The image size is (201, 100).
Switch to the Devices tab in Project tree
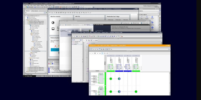pyautogui.click(x=28, y=11)
